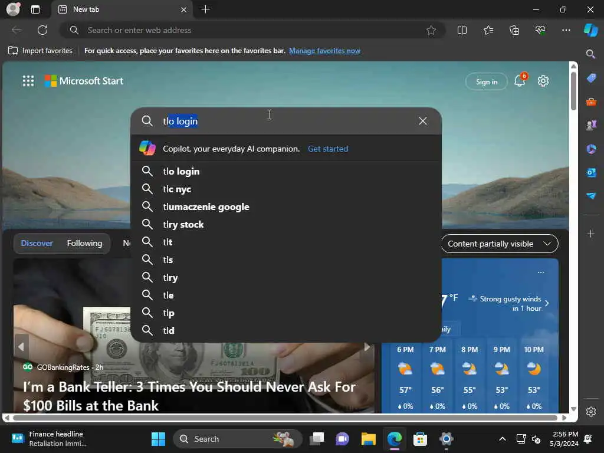Choose the tld suggestion
Screen dimensions: 604x453
(286, 330)
